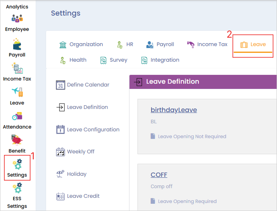The height and width of the screenshot is (211, 277).
Task: Open Settings gear icon in sidebar
Action: coord(17,165)
